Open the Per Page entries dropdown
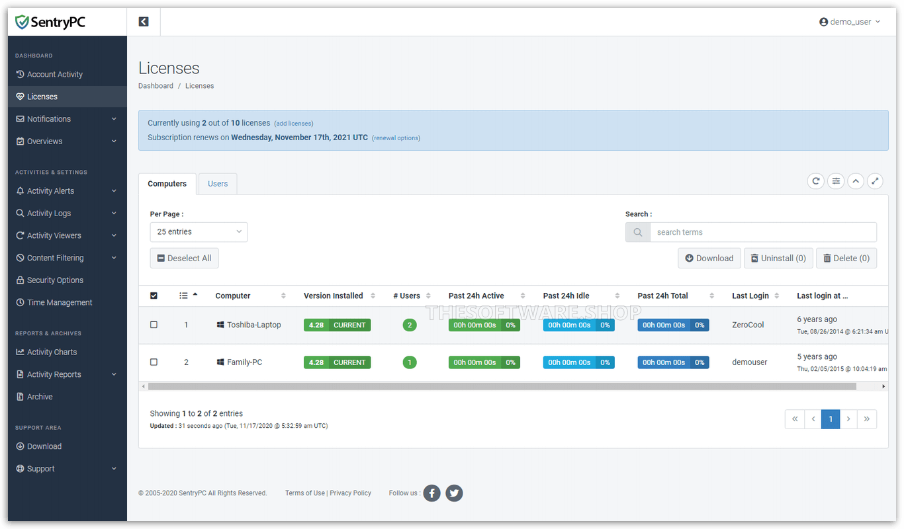 pyautogui.click(x=199, y=232)
